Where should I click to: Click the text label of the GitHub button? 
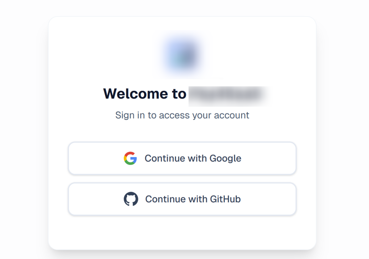193,199
